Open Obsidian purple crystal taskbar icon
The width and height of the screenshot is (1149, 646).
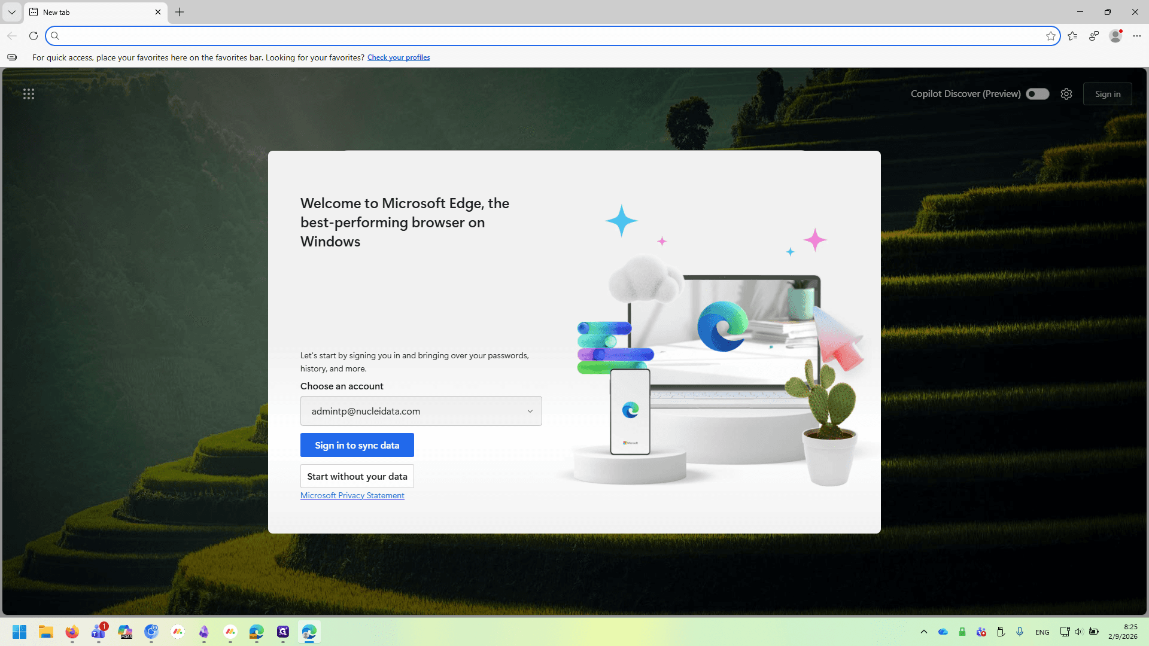coord(204,632)
